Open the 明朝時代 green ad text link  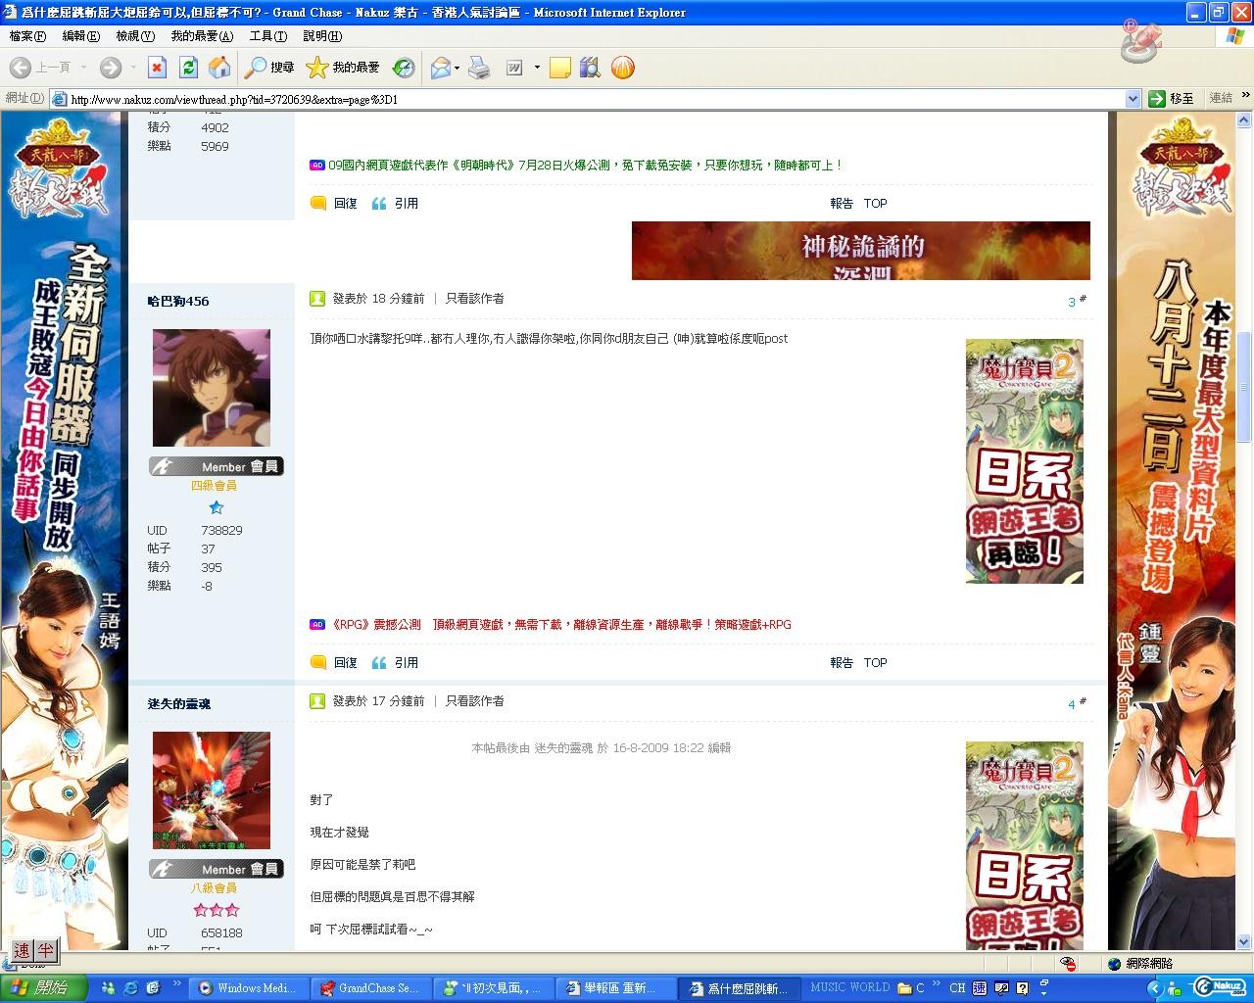click(585, 166)
